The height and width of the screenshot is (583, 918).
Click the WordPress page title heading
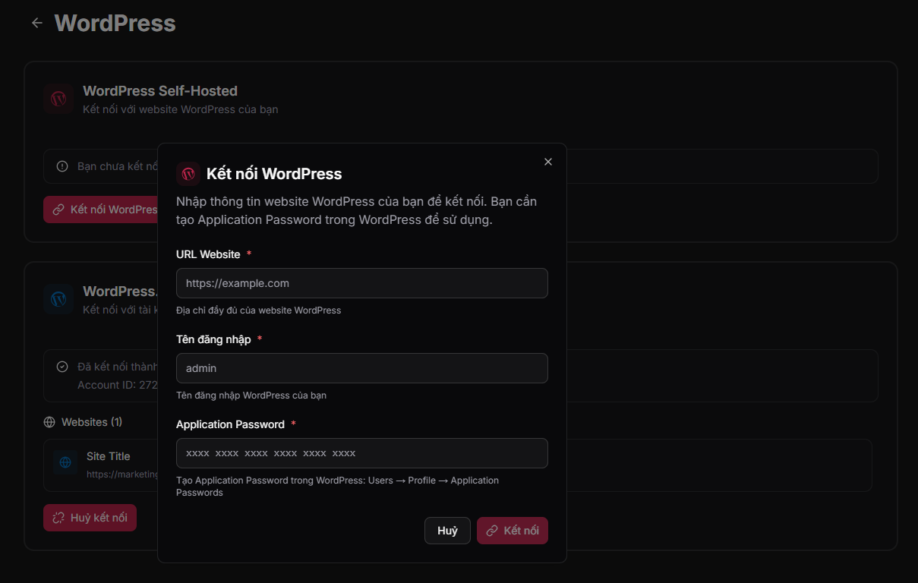[x=115, y=24]
